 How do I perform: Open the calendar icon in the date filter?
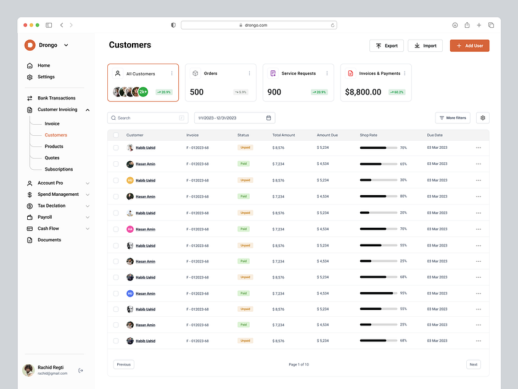click(x=268, y=117)
